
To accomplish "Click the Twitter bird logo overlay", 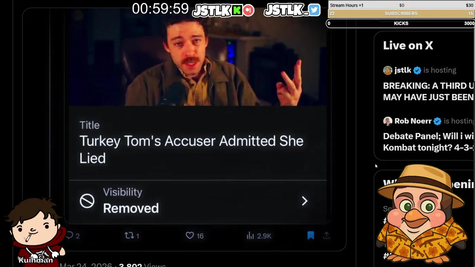I will coord(314,10).
